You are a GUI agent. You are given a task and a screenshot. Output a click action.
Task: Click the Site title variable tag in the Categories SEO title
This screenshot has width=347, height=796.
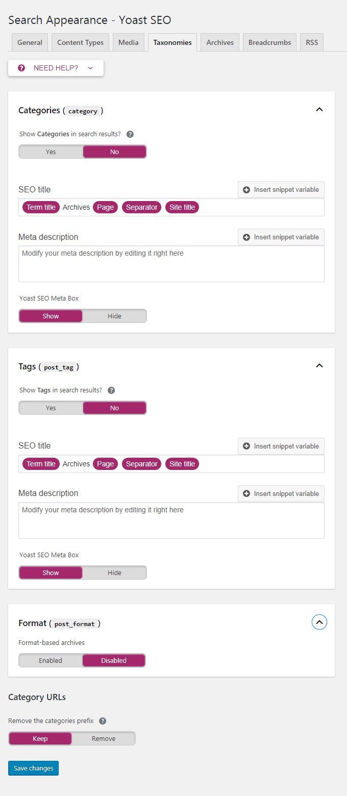(x=182, y=207)
